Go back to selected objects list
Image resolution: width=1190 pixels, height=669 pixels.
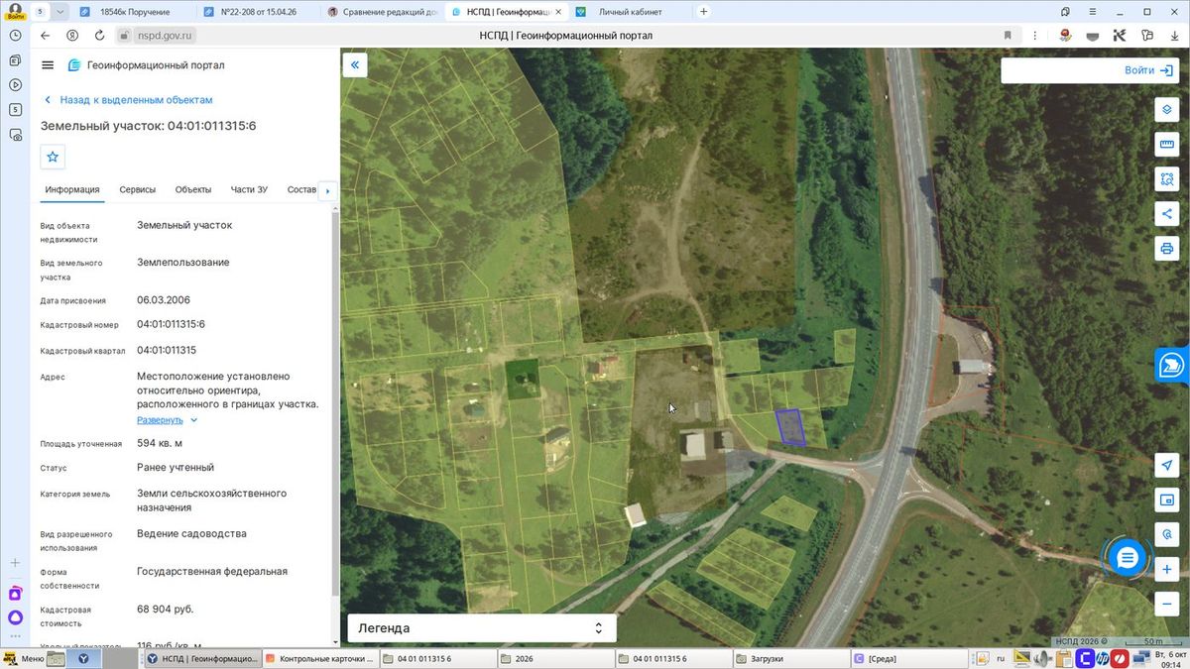click(x=128, y=100)
